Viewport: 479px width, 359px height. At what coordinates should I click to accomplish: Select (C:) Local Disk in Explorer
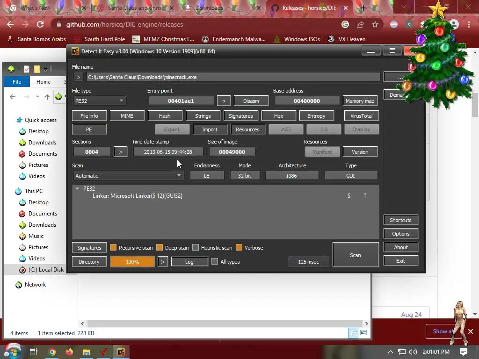46,270
